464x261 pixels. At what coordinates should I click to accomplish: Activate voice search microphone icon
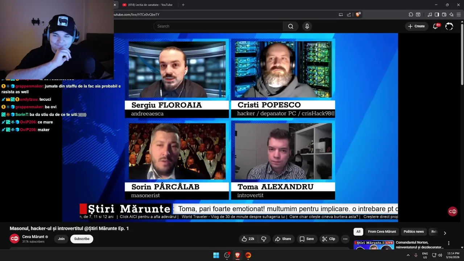point(307,26)
